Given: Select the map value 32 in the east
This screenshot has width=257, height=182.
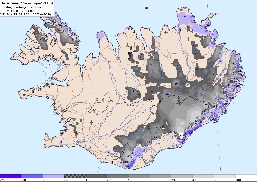Looking at the screenshot, I should point(233,75).
